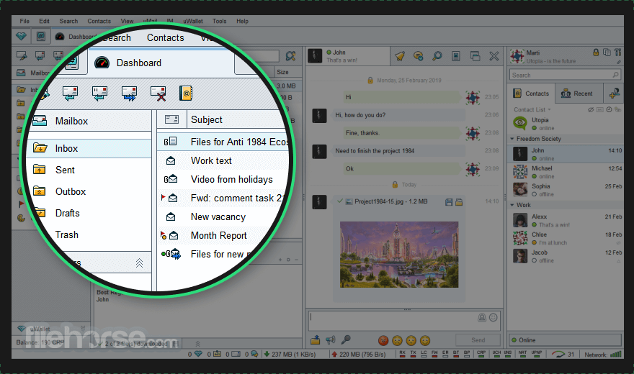Click the send file icon below chat input
Viewport: 634px width, 374px height.
click(x=316, y=340)
